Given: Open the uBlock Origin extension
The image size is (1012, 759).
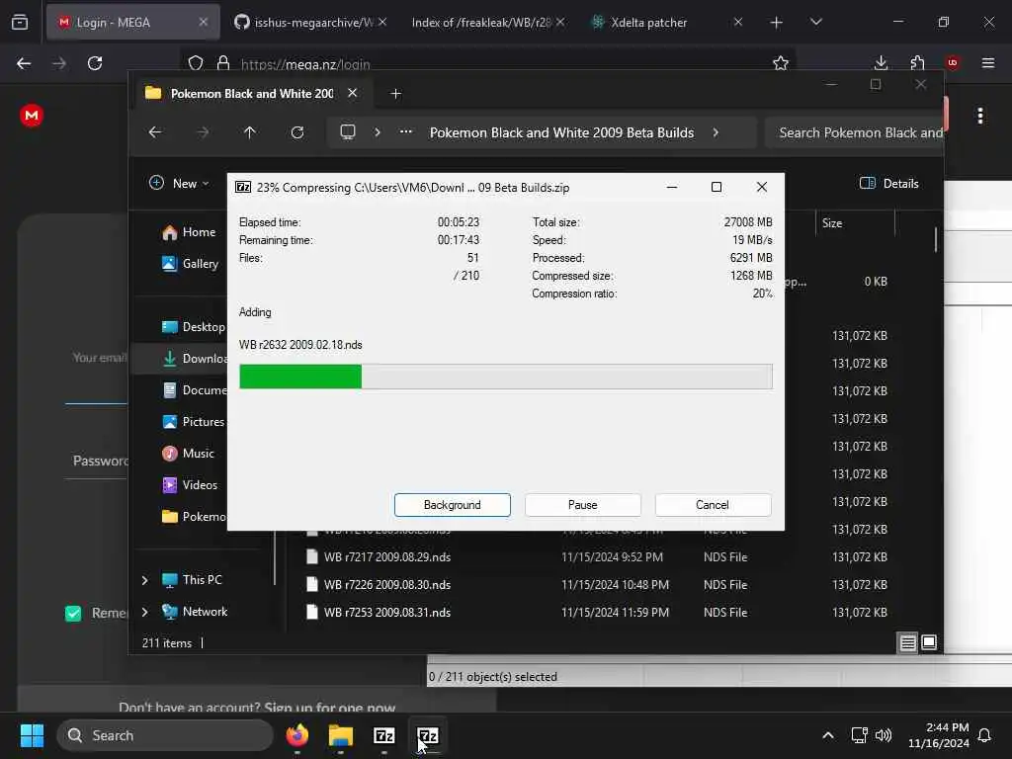Looking at the screenshot, I should [x=953, y=63].
